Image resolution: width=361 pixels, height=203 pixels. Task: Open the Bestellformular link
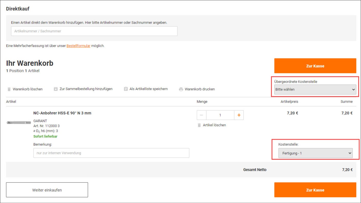[x=78, y=46]
